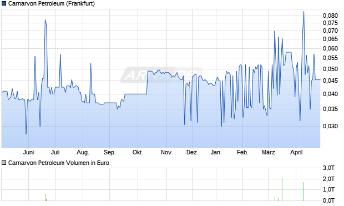The width and height of the screenshot is (344, 206).
Task: Click the lowest price dip before Juni
Action: (26, 134)
